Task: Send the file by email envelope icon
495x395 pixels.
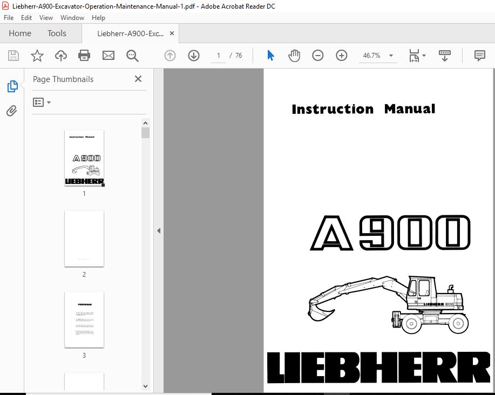Action: (x=109, y=56)
